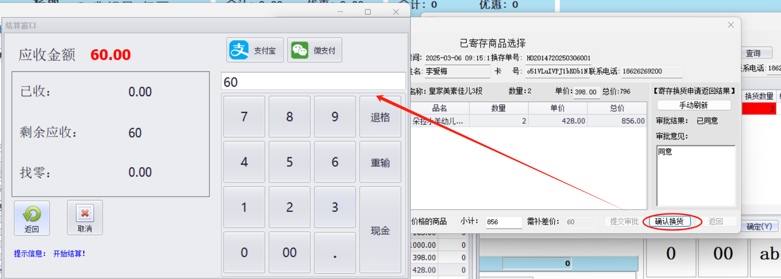The width and height of the screenshot is (781, 279).
Task: Tap the single 0 key in checkout keypad
Action: [x=244, y=252]
